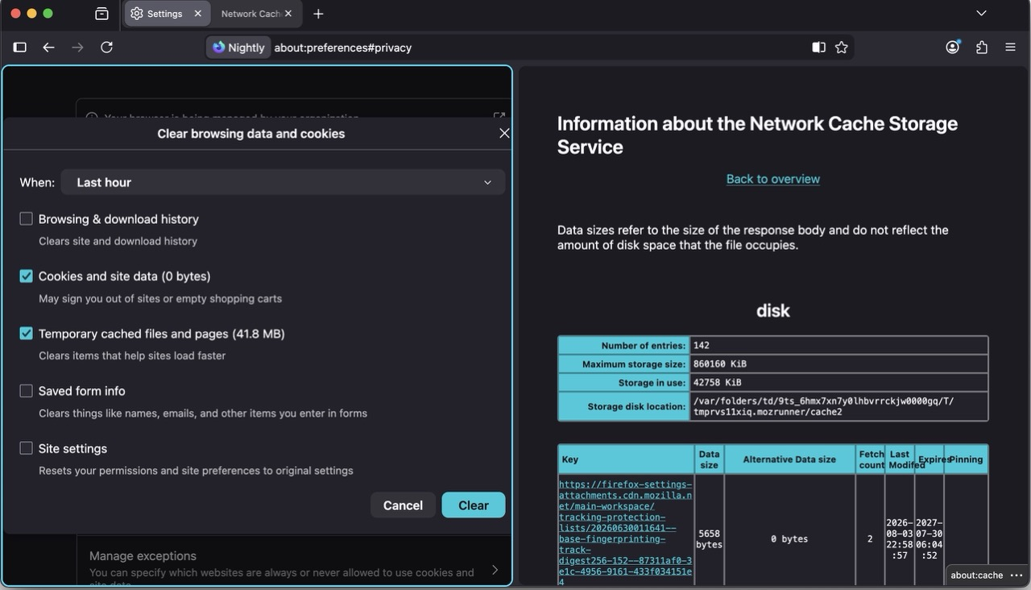Click the Nightly identity badge in the address bar
1031x590 pixels.
pos(238,48)
